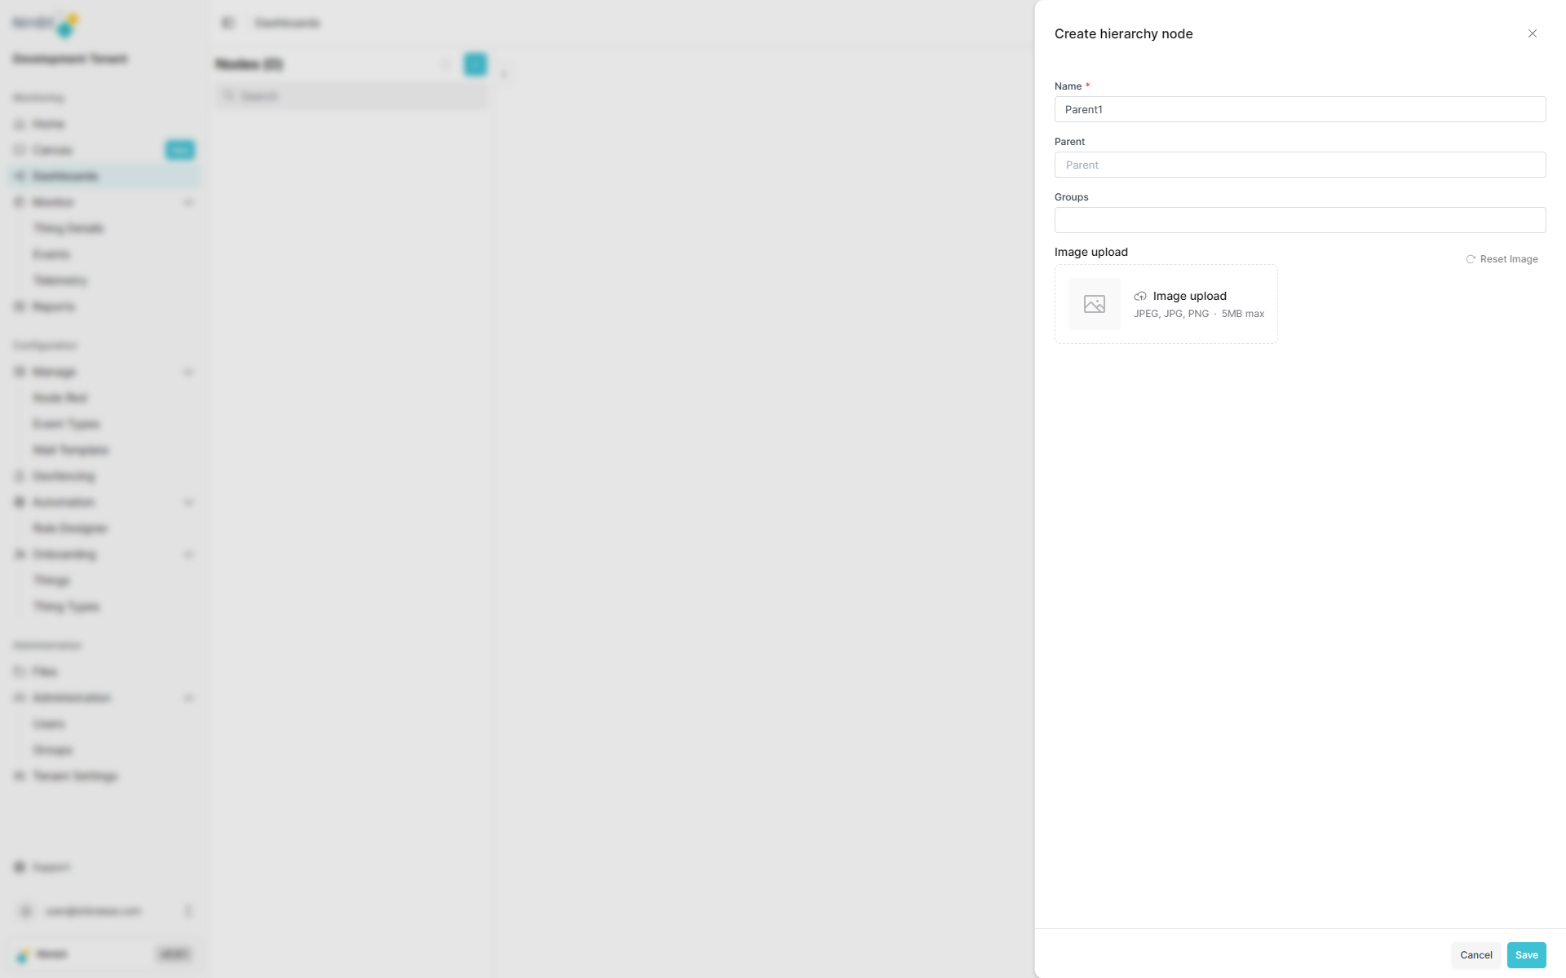Click Reset Image in the upload section
The height and width of the screenshot is (978, 1566).
[1502, 259]
